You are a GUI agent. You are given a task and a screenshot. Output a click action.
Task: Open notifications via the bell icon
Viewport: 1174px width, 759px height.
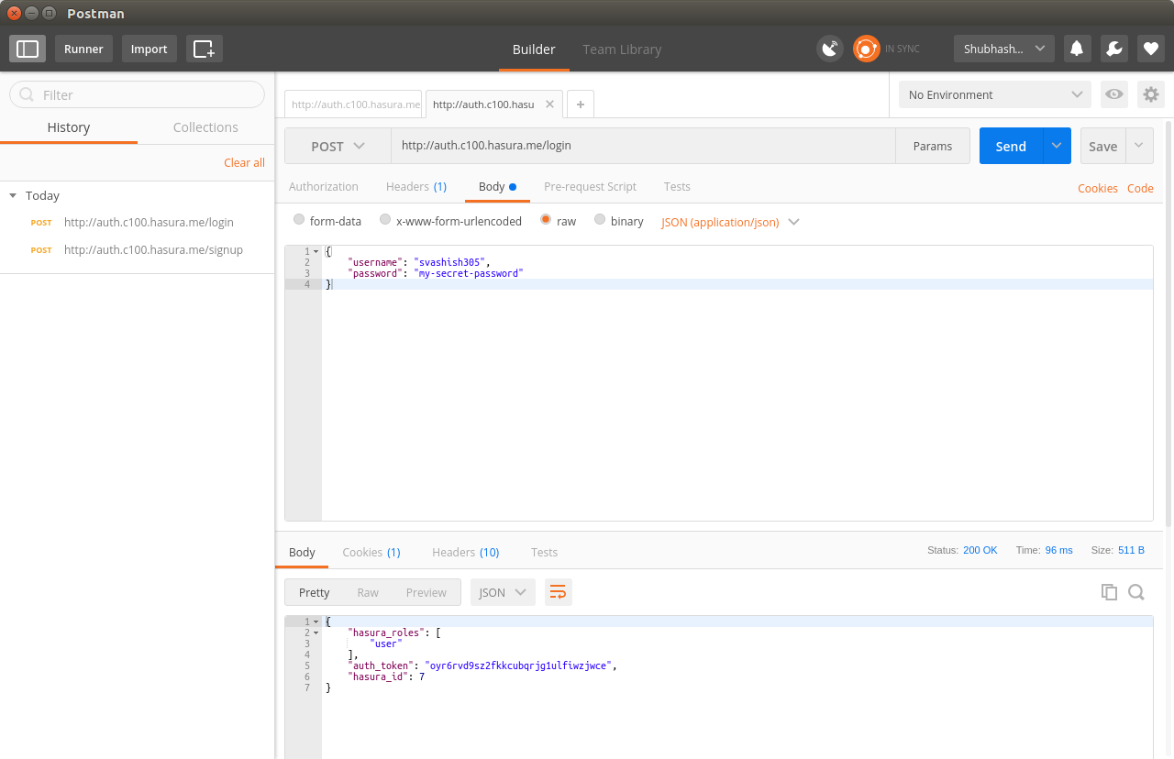click(1077, 48)
